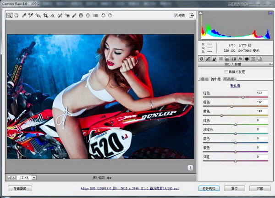
Task: Open the zoom level dropdown
Action: (x=34, y=177)
